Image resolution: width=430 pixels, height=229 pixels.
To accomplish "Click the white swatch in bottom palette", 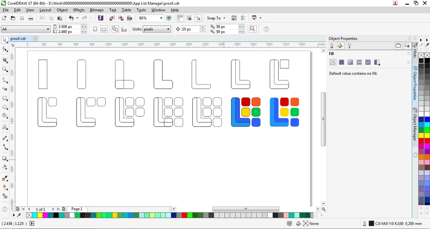I will coord(72,215).
